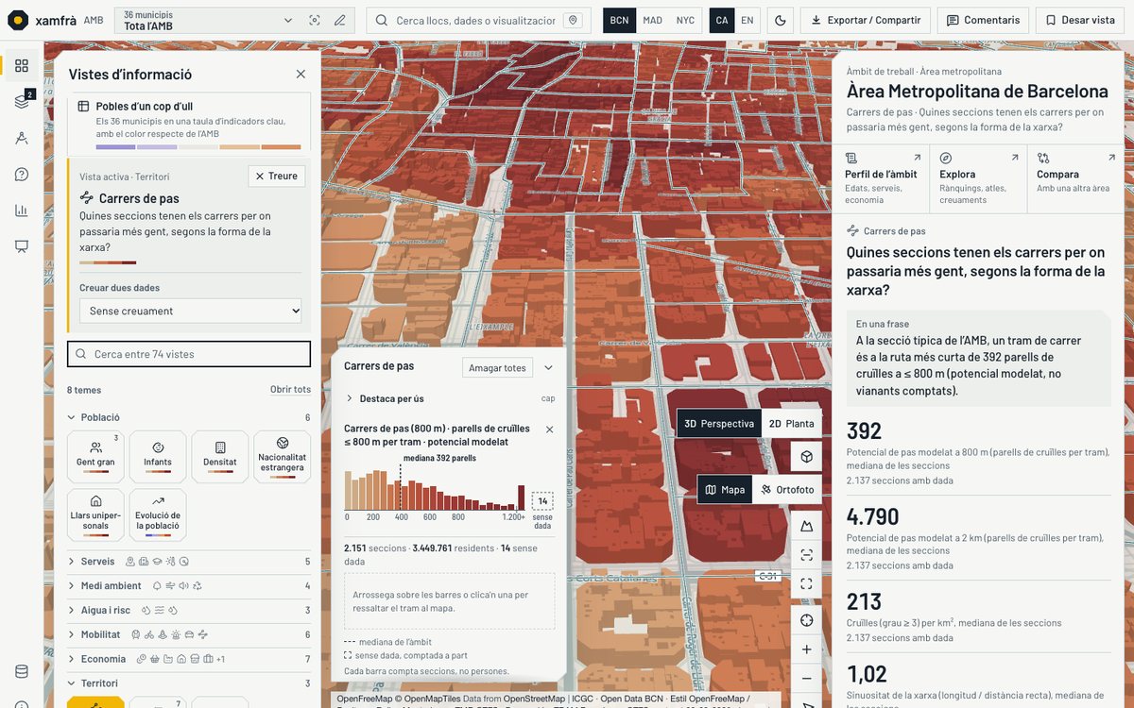This screenshot has height=708, width=1134.
Task: Toggle dark mode moon icon
Action: (x=780, y=20)
